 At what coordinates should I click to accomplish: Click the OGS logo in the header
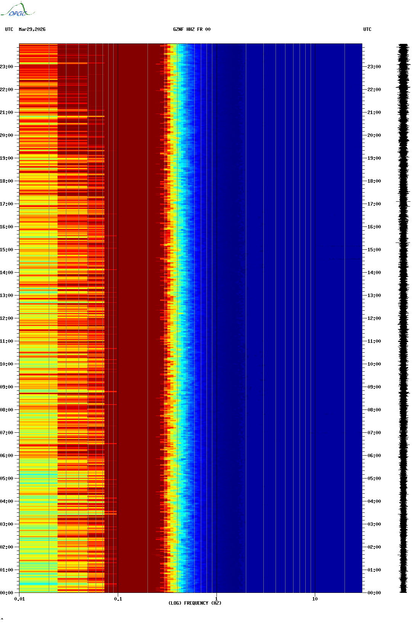coord(18,10)
